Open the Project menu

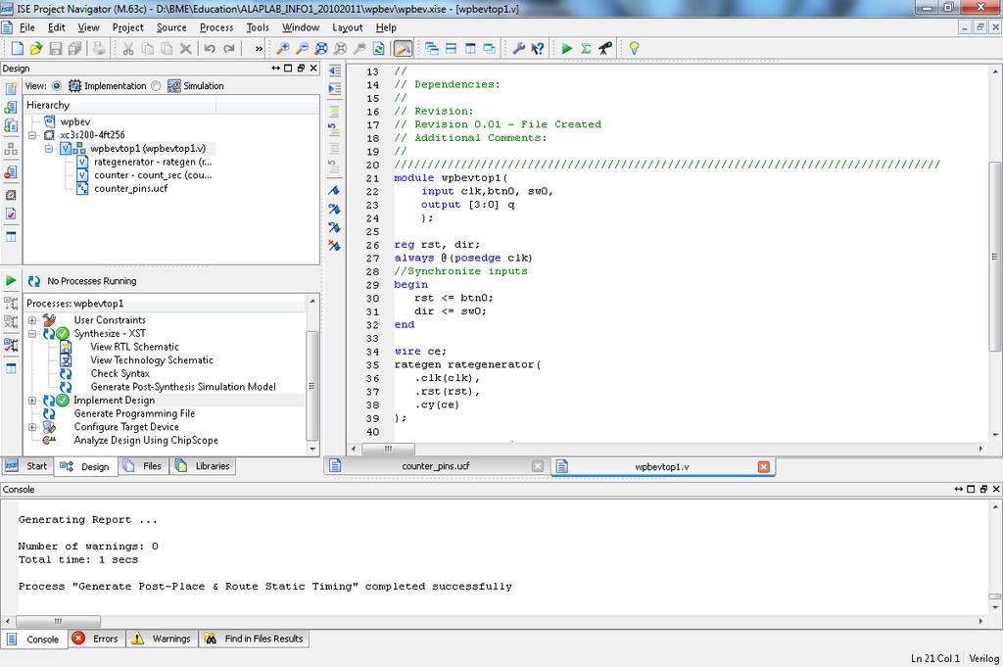[128, 27]
